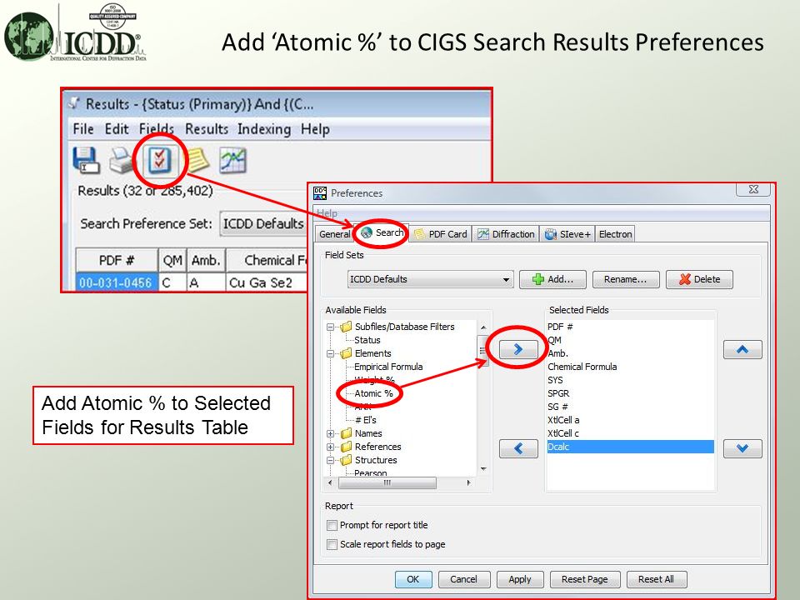800x600 pixels.
Task: Click the 00-031-0456 cell in Results table
Action: (116, 282)
